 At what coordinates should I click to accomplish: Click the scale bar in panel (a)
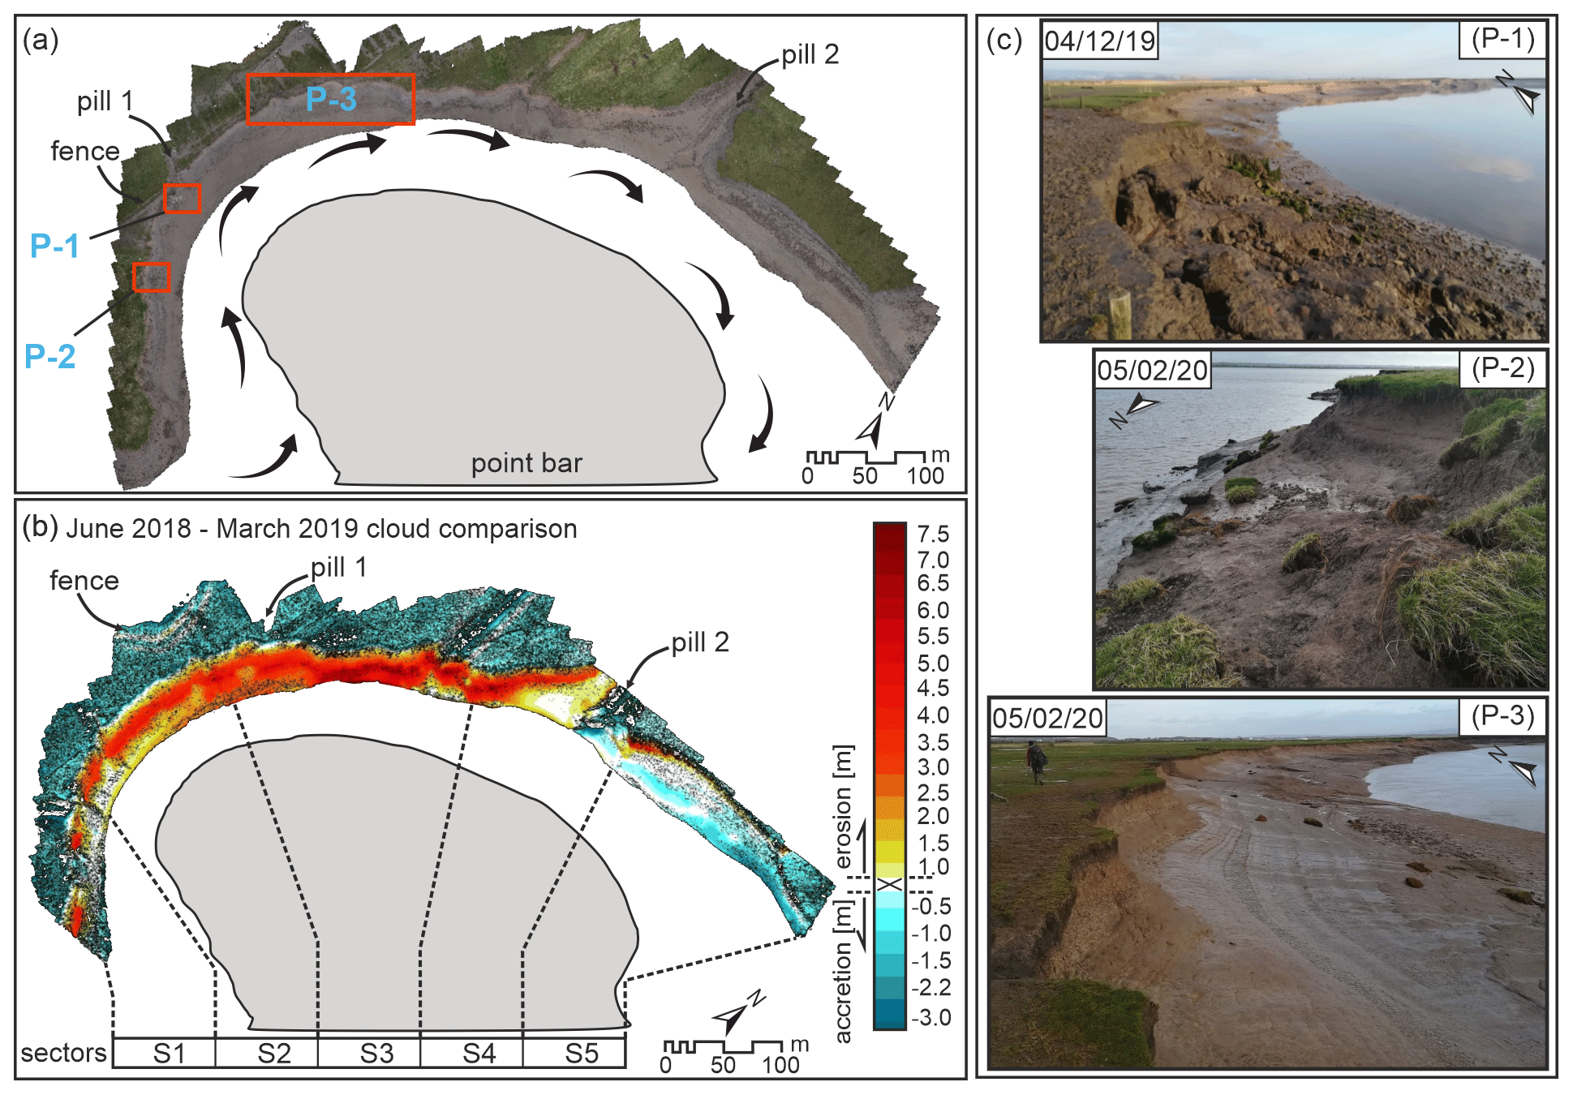866,457
